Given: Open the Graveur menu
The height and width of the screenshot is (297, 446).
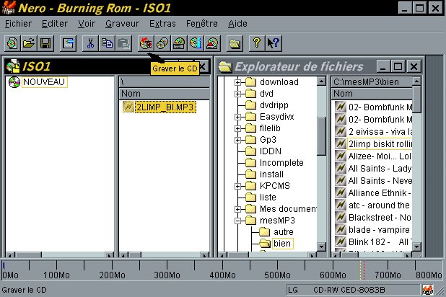Looking at the screenshot, I should tap(122, 24).
